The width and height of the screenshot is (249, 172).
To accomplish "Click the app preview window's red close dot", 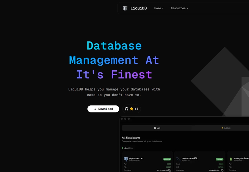I will (121, 119).
